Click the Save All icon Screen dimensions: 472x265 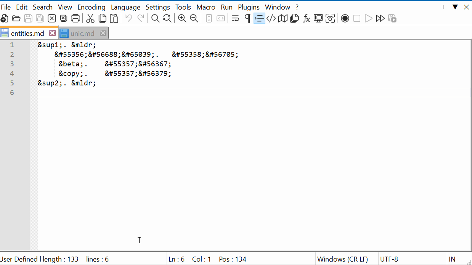(40, 18)
